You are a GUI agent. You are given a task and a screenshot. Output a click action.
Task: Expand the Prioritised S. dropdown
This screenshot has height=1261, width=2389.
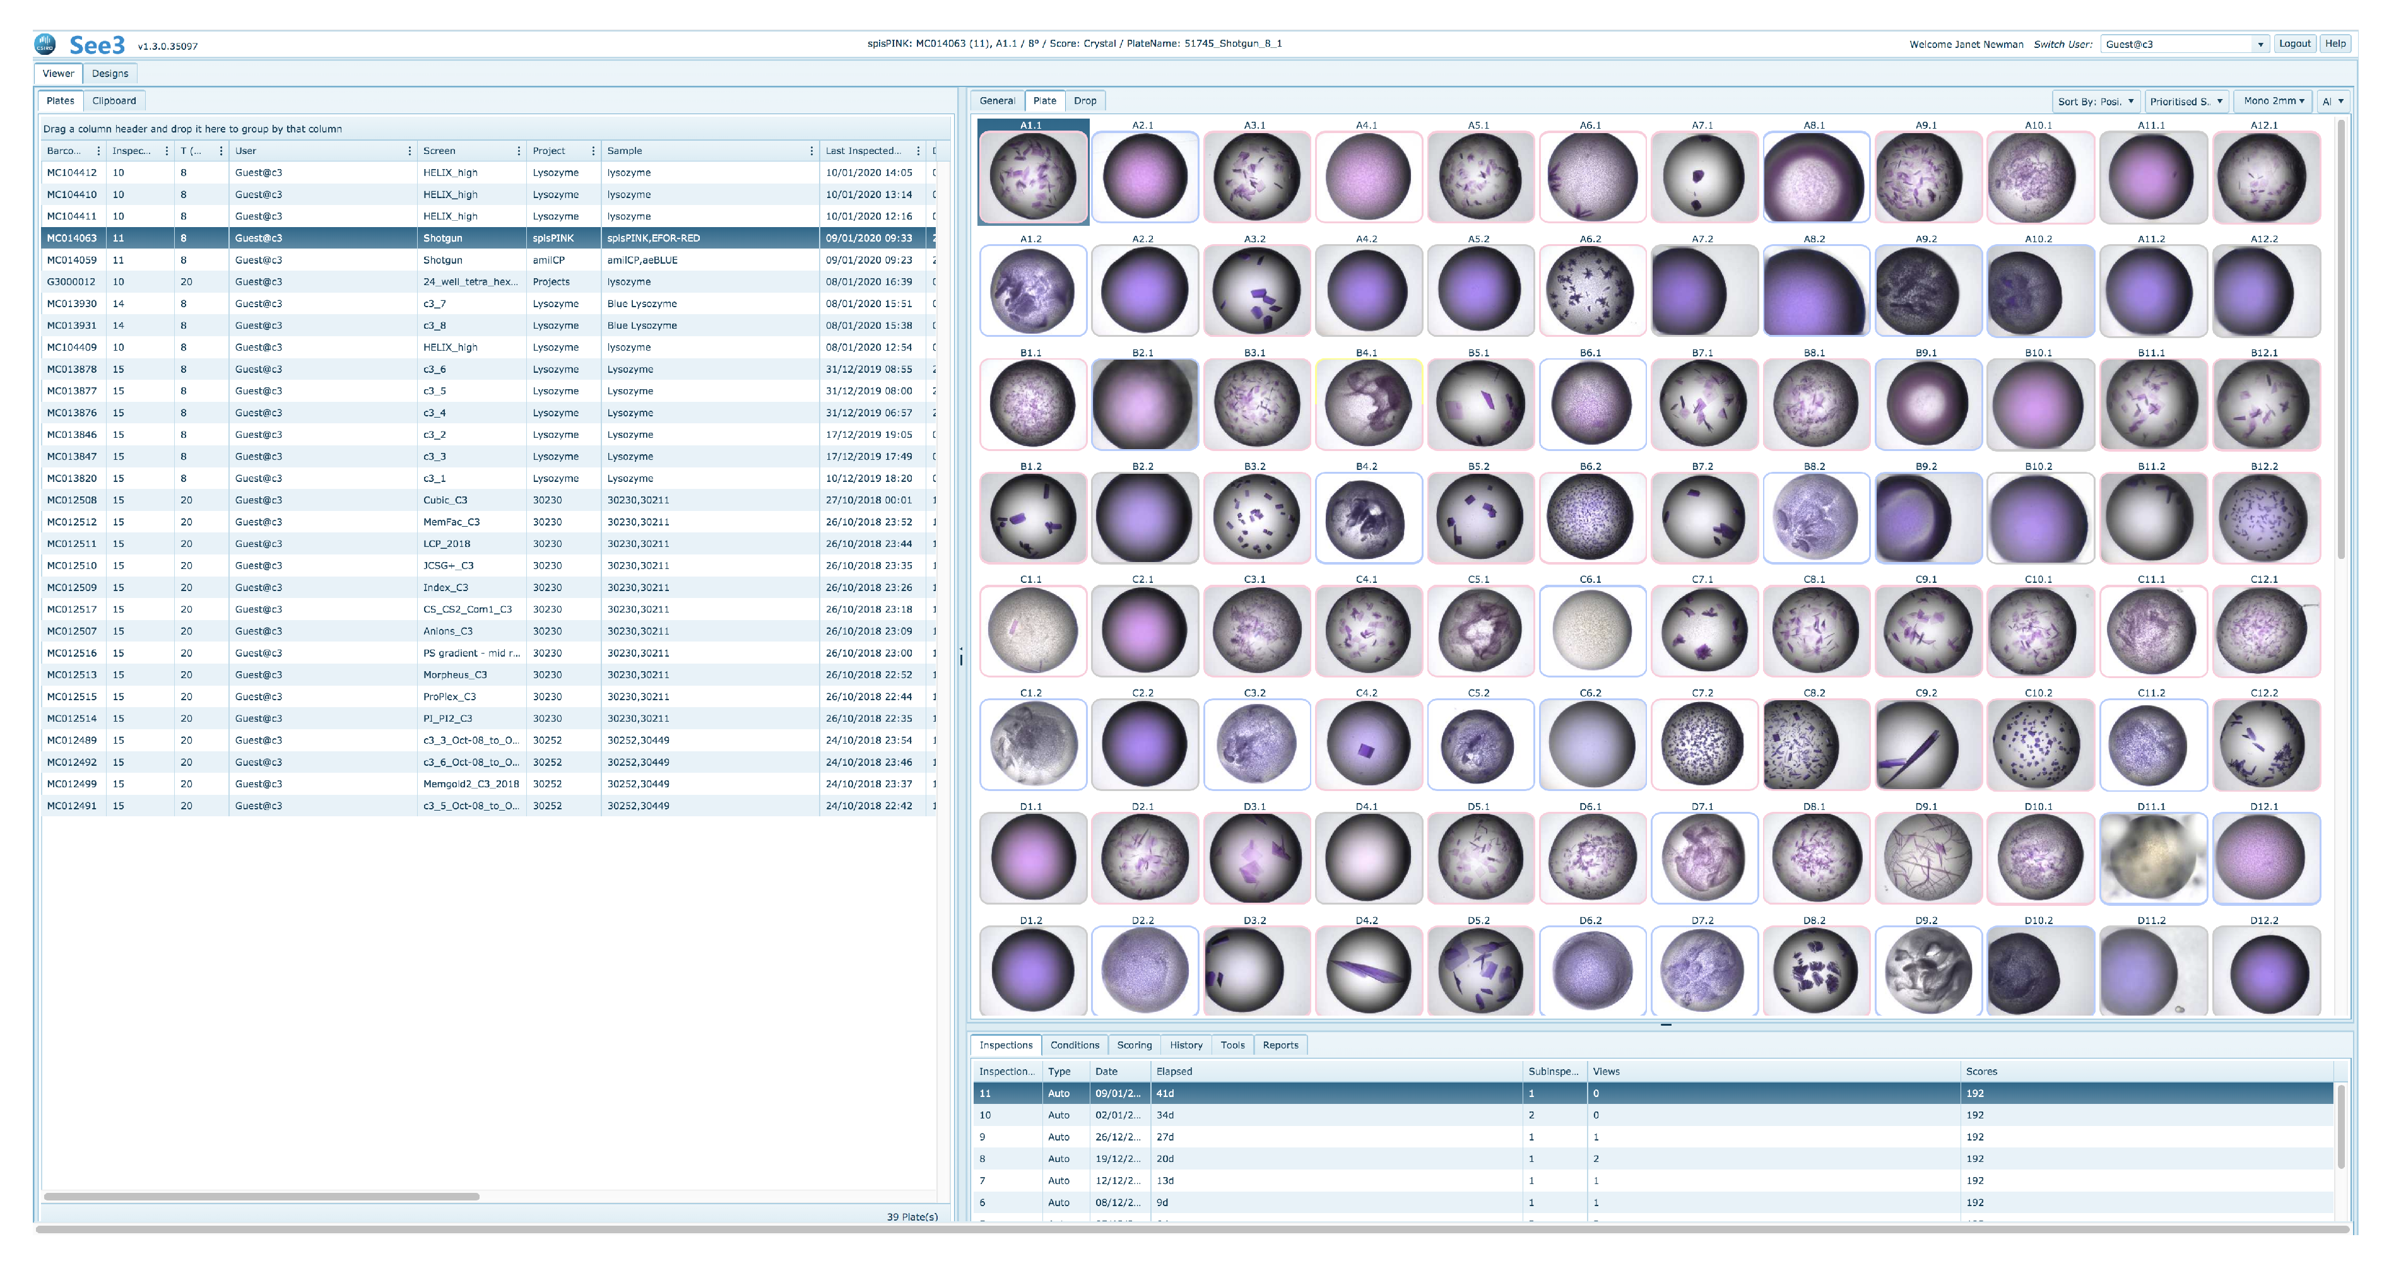(x=2186, y=101)
